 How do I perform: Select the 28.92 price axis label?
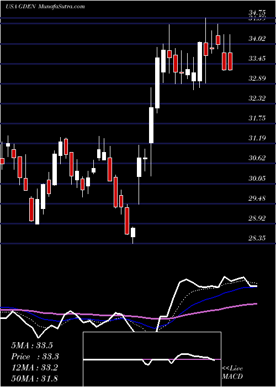[257, 218]
